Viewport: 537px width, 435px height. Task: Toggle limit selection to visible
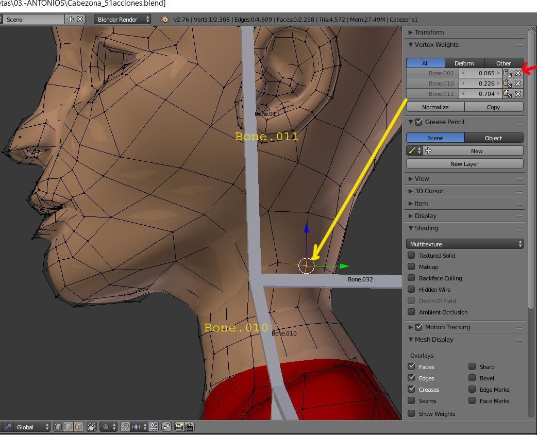point(92,427)
